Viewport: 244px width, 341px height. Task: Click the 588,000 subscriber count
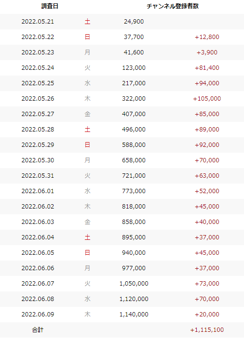[134, 145]
